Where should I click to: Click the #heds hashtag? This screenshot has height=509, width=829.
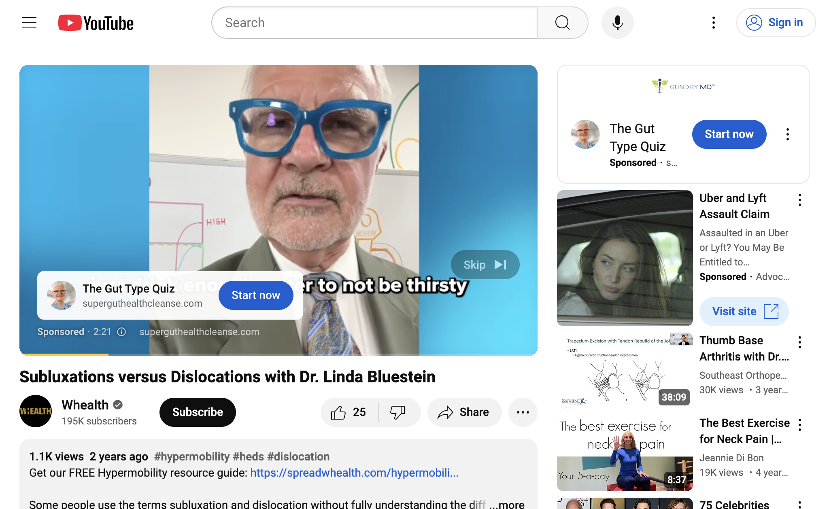[x=249, y=456]
